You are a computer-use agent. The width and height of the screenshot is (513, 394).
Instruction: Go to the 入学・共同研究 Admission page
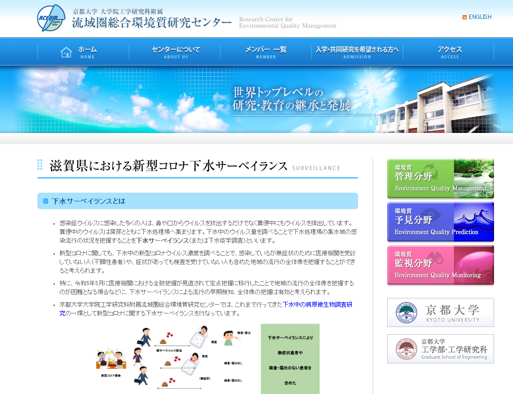357,52
